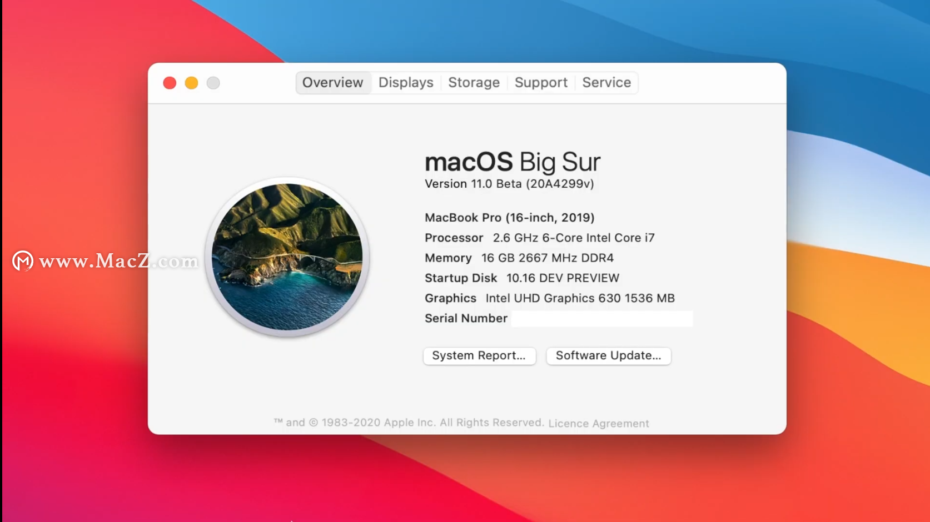
Task: Click the MacBook Pro (16-inch, 2019) text
Action: 510,218
